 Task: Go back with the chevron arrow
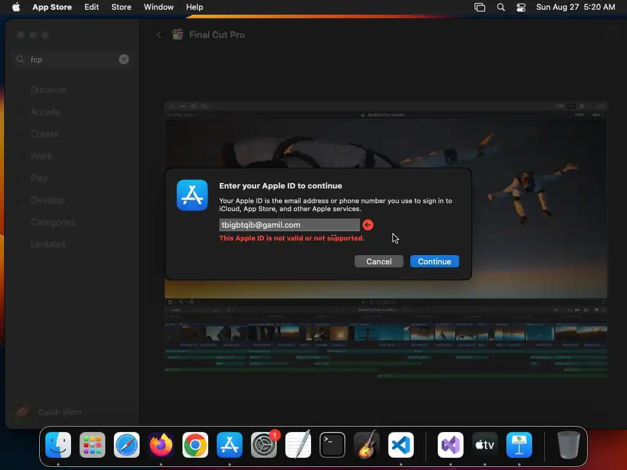click(159, 35)
